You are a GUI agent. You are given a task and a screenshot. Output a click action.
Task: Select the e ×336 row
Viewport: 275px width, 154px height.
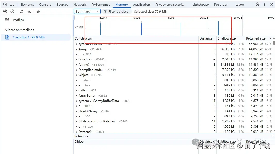tap(174, 116)
